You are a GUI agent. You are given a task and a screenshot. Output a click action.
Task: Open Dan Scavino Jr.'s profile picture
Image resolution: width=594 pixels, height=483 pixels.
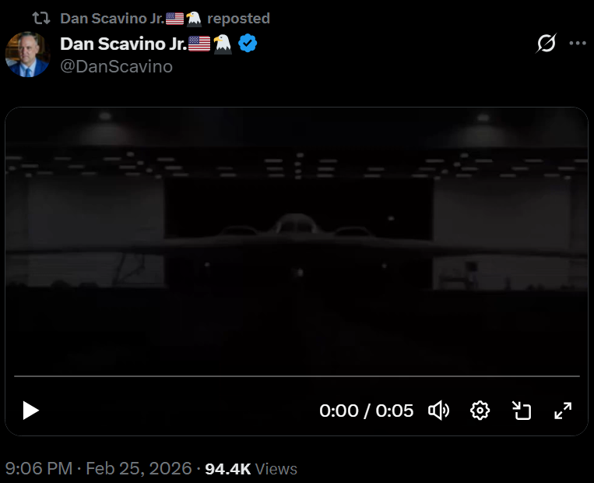(28, 55)
